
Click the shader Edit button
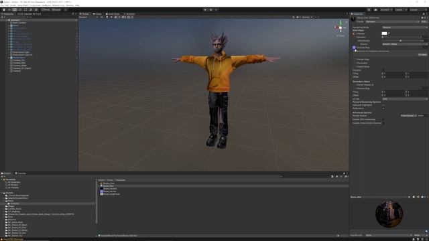424,21
